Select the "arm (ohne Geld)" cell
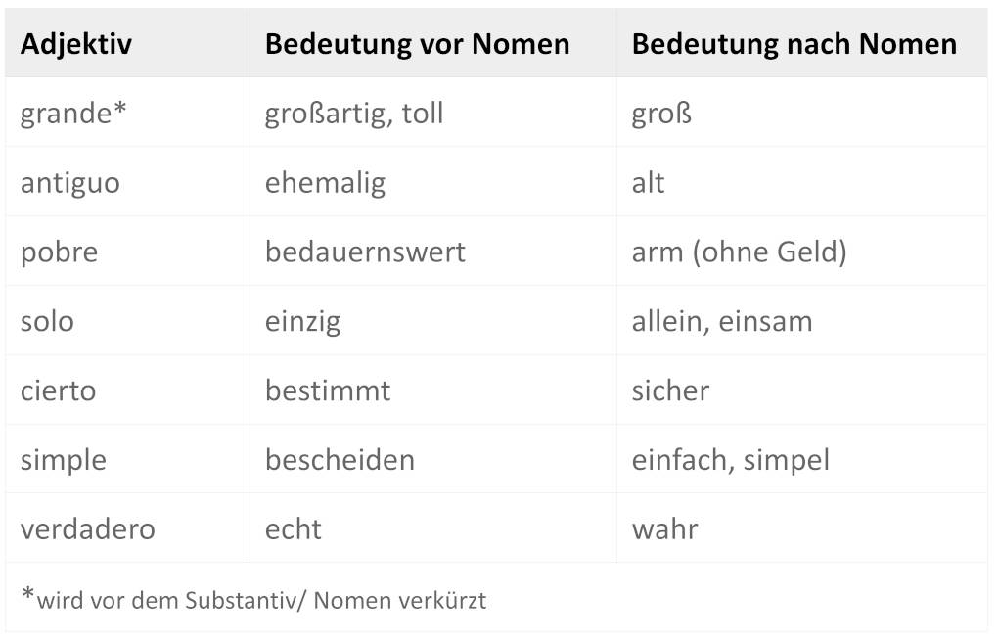The height and width of the screenshot is (642, 998). [739, 252]
